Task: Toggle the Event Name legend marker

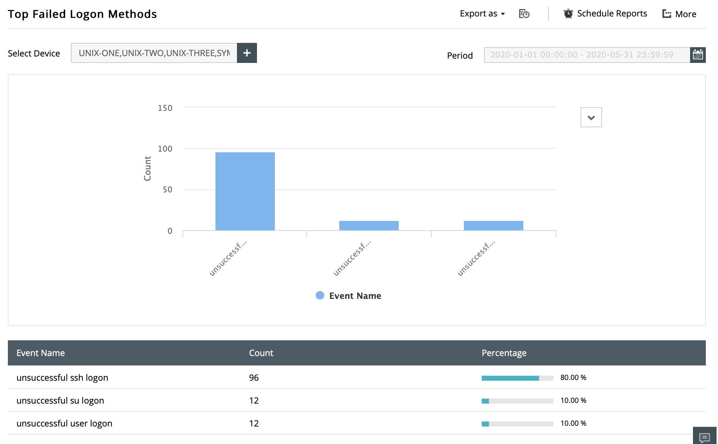Action: coord(320,295)
